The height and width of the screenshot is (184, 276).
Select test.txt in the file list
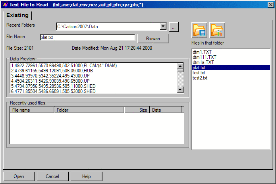pos(199,73)
